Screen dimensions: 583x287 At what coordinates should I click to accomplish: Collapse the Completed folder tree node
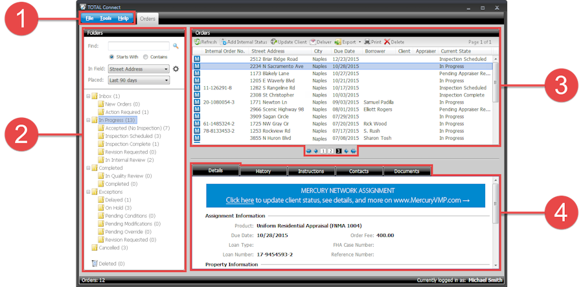[x=88, y=168]
